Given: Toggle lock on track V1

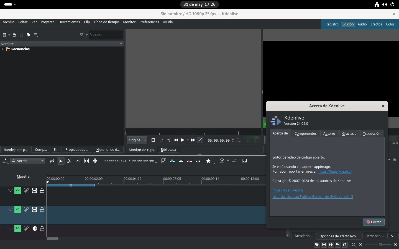Looking at the screenshot, I should 42,209.
